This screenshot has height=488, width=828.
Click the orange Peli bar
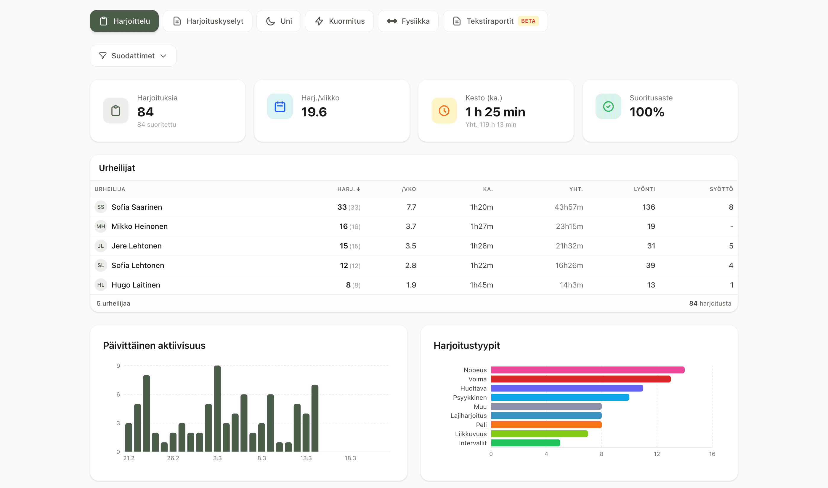tap(546, 425)
